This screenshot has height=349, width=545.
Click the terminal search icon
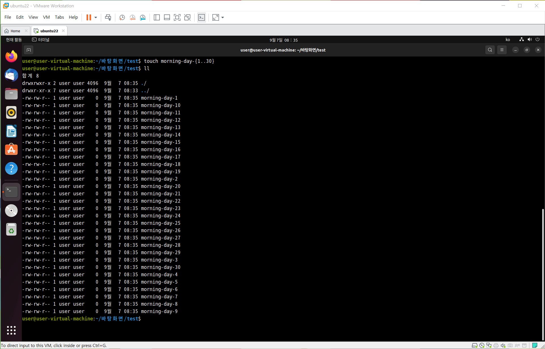pyautogui.click(x=490, y=50)
